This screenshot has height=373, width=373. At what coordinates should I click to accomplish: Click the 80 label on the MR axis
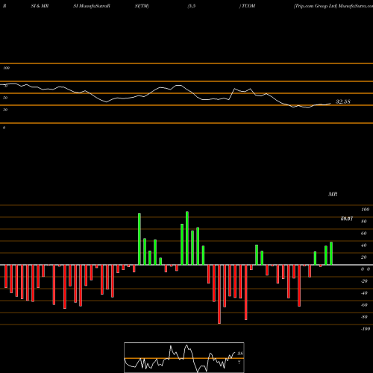click(364, 222)
